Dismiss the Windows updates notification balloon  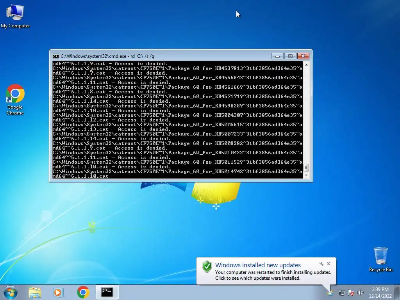pos(329,264)
